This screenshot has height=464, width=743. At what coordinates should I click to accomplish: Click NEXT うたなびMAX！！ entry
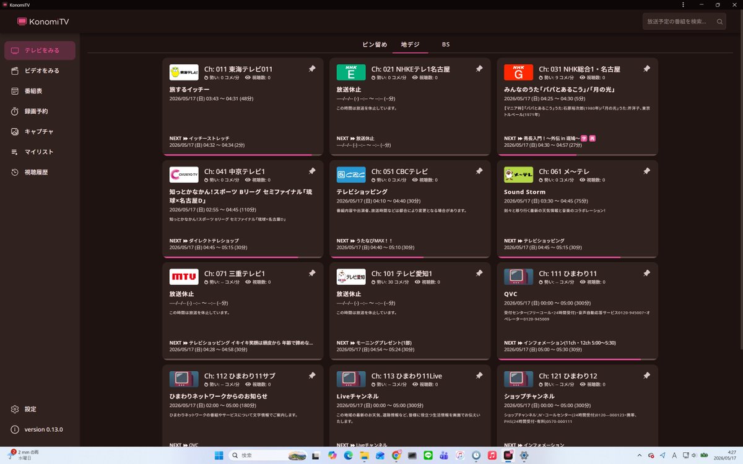click(x=365, y=241)
